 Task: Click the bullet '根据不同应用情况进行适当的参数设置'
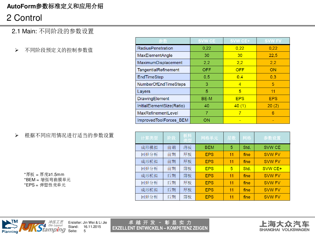tap(69, 136)
